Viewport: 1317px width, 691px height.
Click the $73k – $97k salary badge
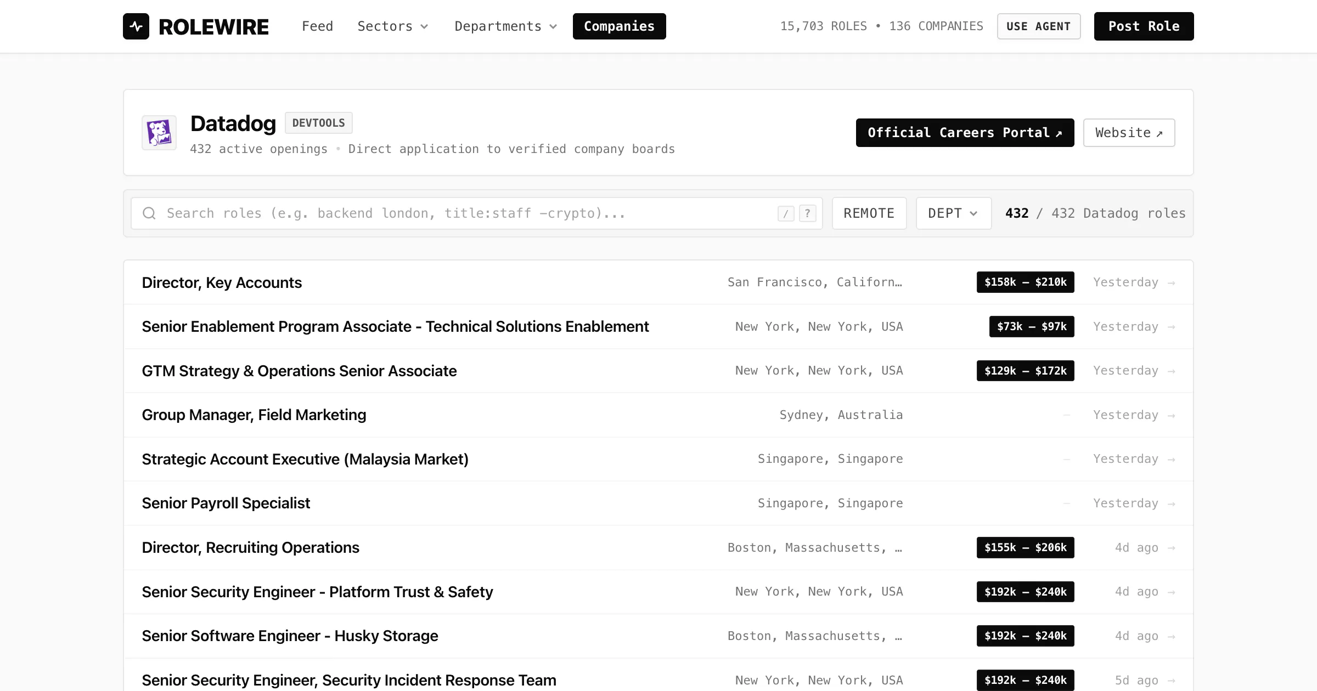1032,327
